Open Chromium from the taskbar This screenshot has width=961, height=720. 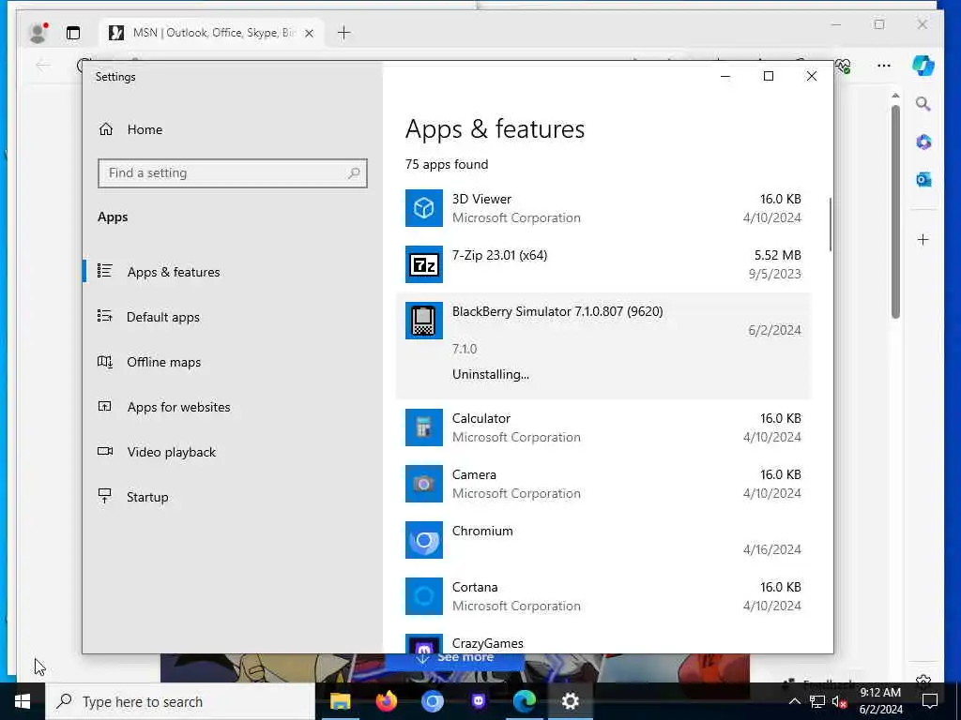pyautogui.click(x=432, y=701)
